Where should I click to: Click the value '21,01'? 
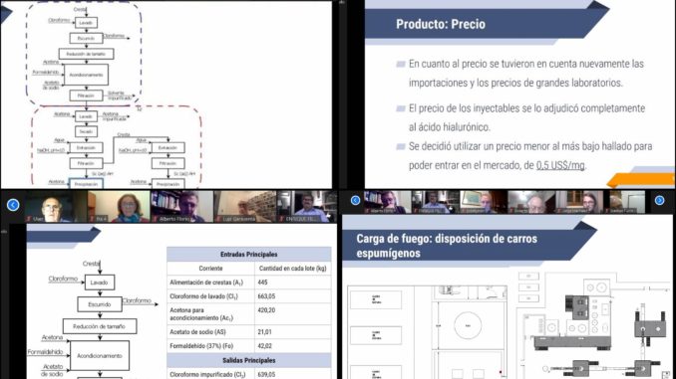click(x=264, y=331)
